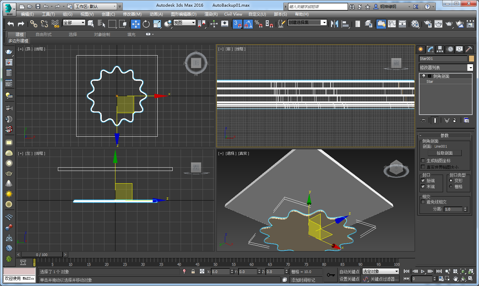This screenshot has width=479, height=286.
Task: Switch to the 自由形式 ribbon tab
Action: 44,35
